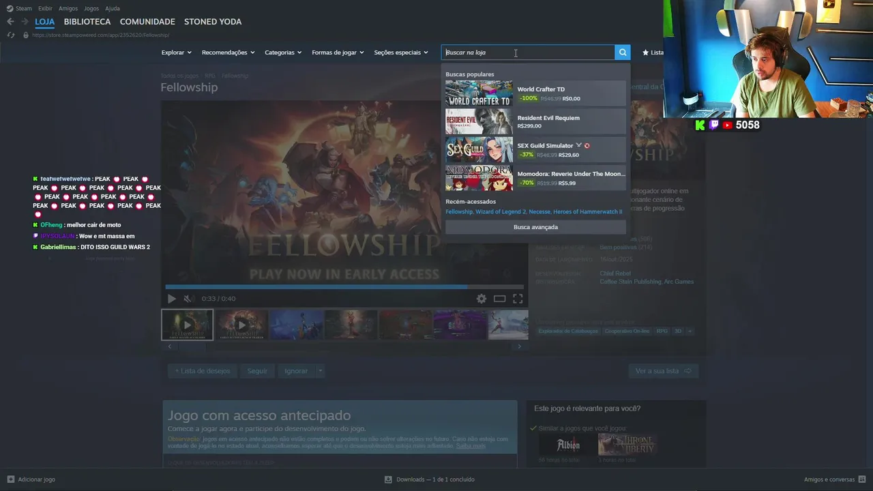Open recent search Necesse

[x=539, y=212]
